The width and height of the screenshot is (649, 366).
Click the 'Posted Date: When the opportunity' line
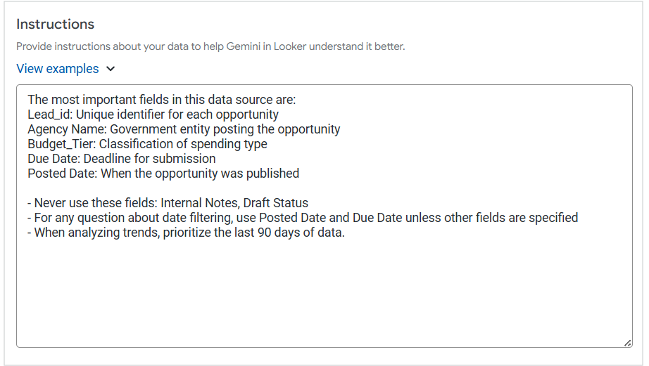pyautogui.click(x=163, y=174)
